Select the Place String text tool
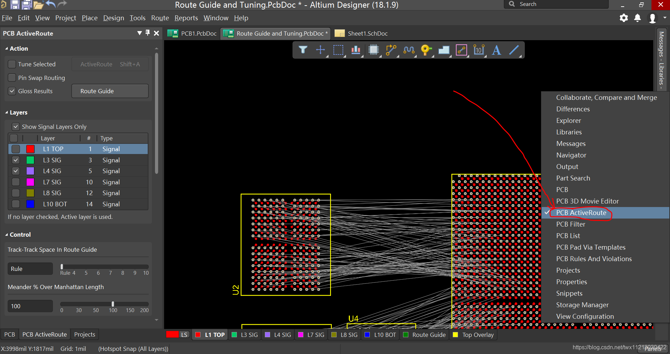The height and width of the screenshot is (354, 670). 496,50
